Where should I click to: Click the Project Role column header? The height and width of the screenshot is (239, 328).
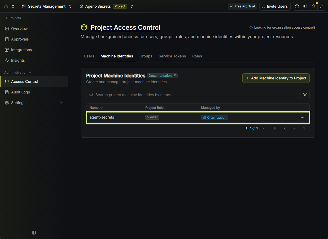tap(154, 108)
